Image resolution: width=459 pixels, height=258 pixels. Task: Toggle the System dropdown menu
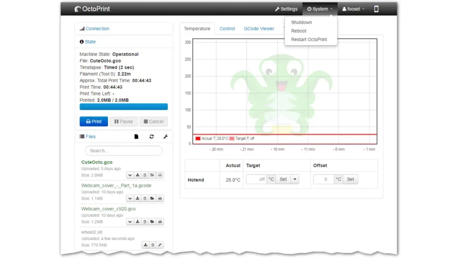pyautogui.click(x=320, y=9)
